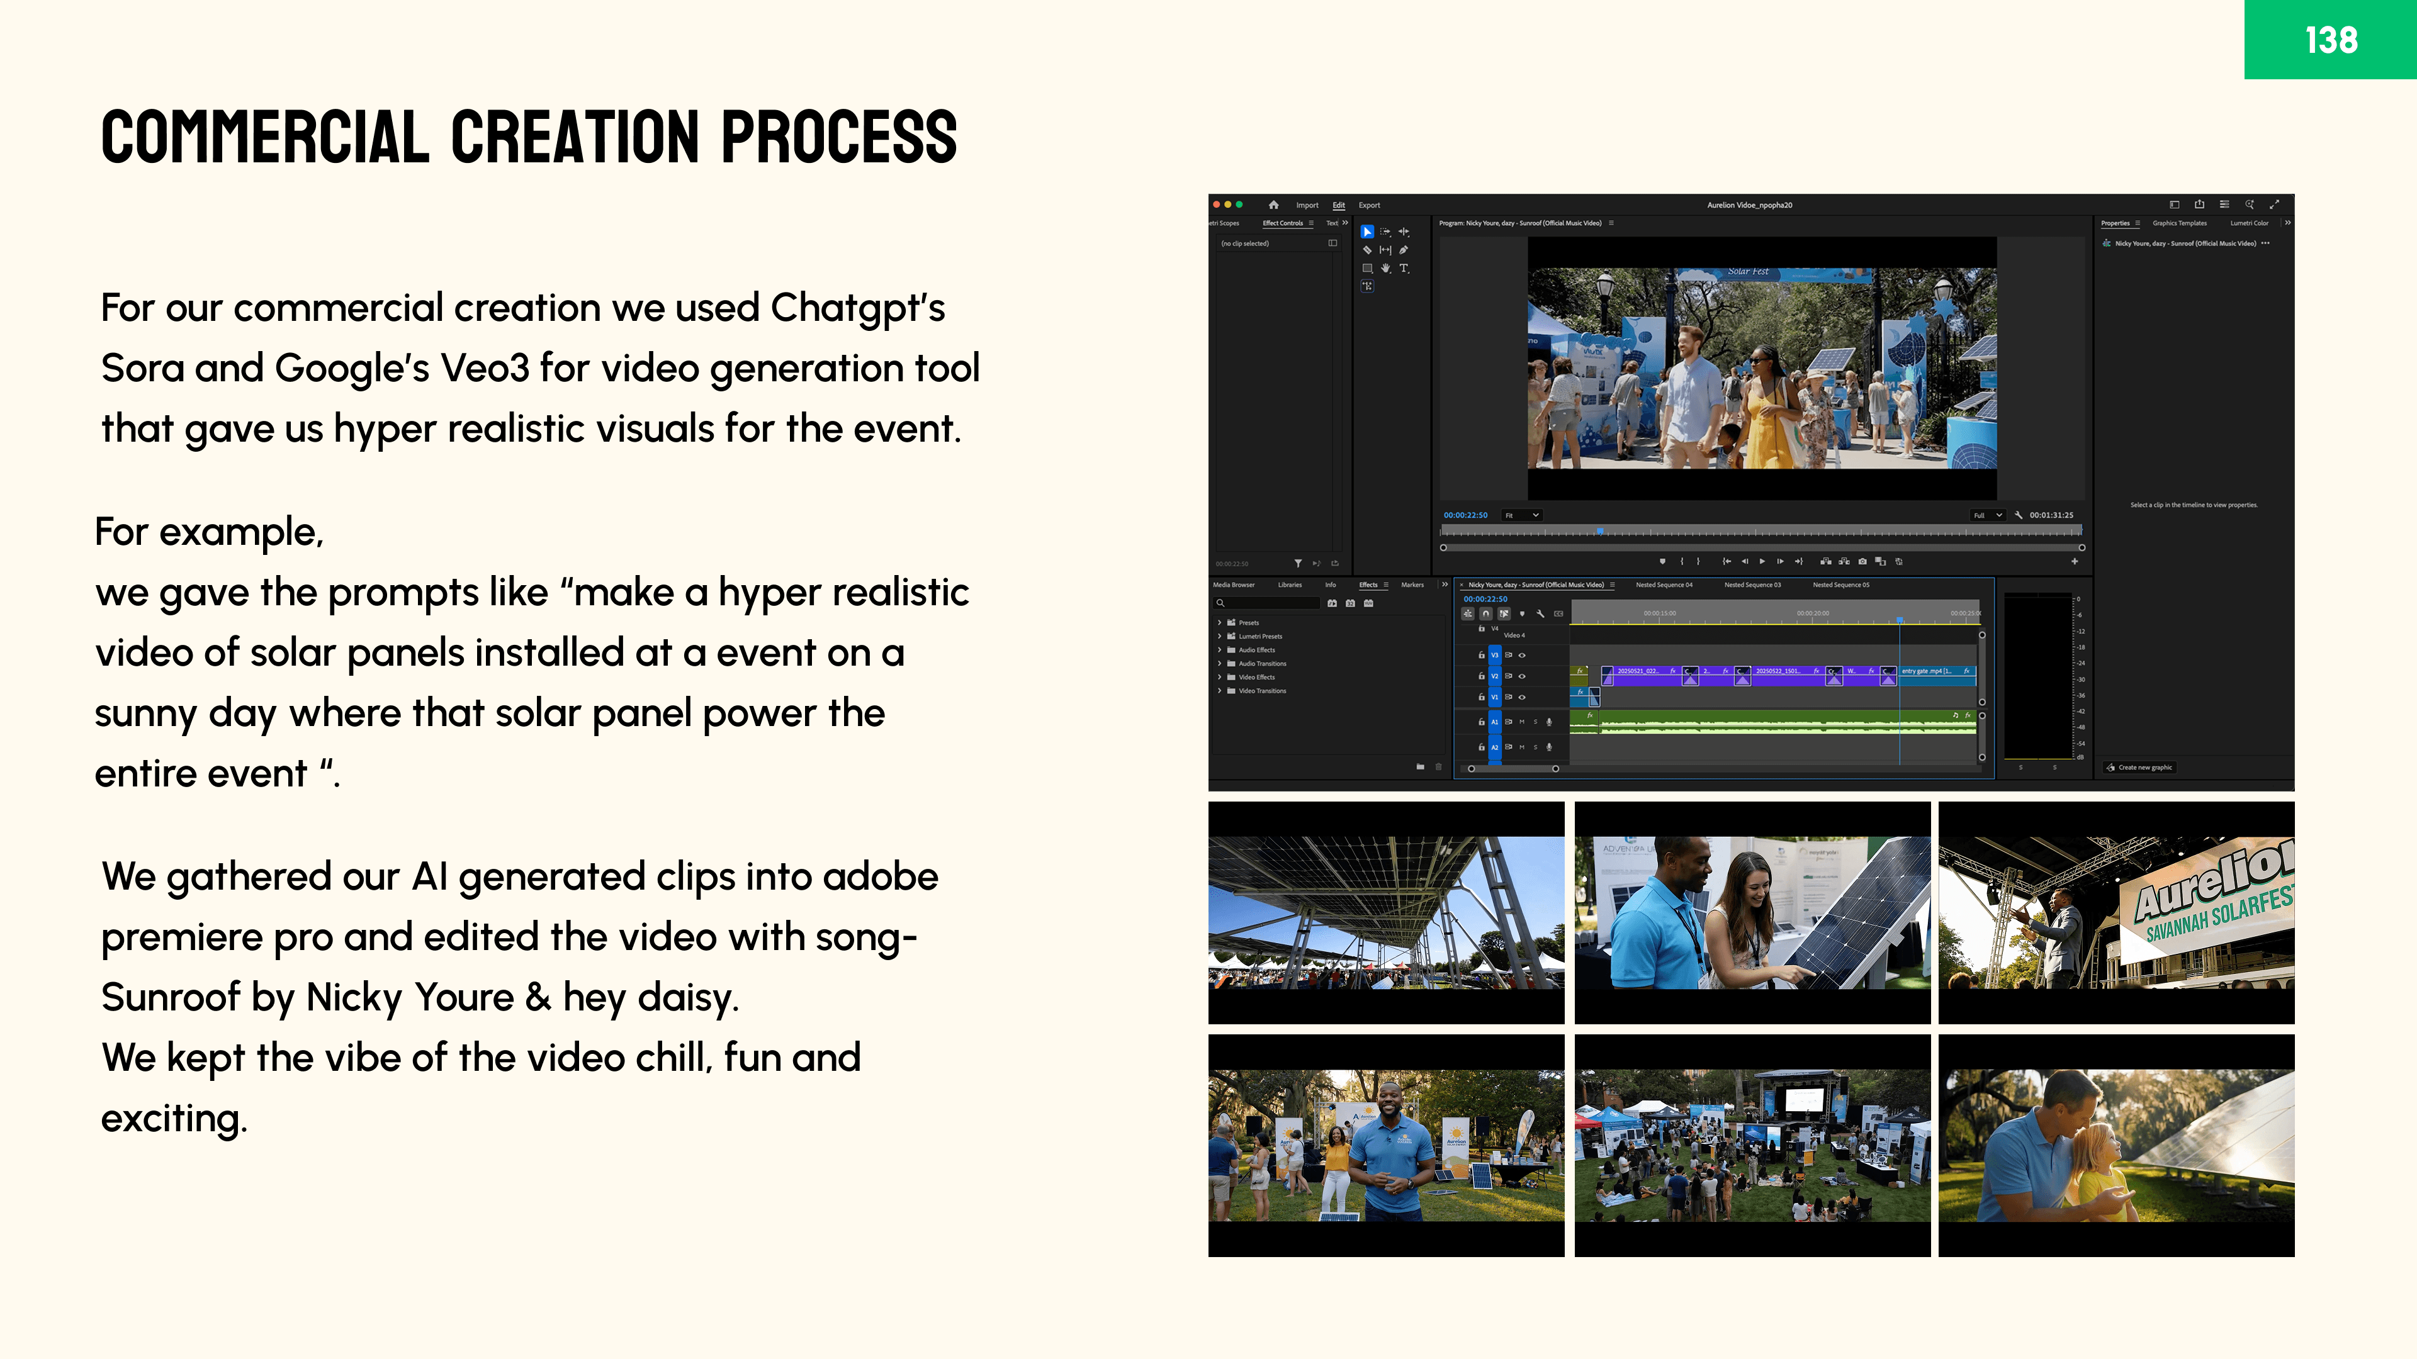Expand the Video Transitions folder
The image size is (2417, 1359).
click(1220, 690)
